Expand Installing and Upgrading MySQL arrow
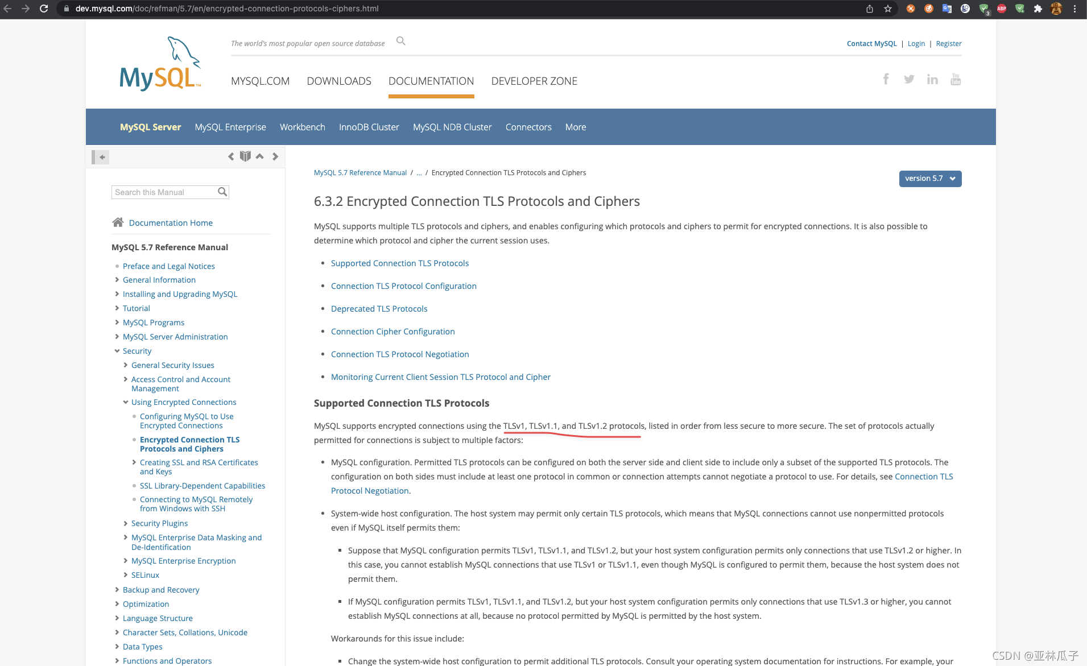This screenshot has width=1087, height=666. coord(117,294)
